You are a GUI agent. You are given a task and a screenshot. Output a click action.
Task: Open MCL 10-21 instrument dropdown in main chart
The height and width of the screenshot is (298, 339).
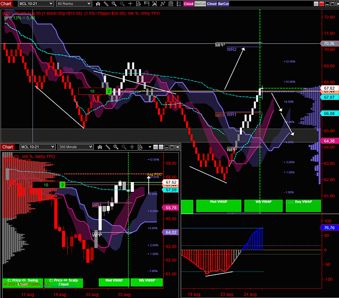pyautogui.click(x=36, y=4)
